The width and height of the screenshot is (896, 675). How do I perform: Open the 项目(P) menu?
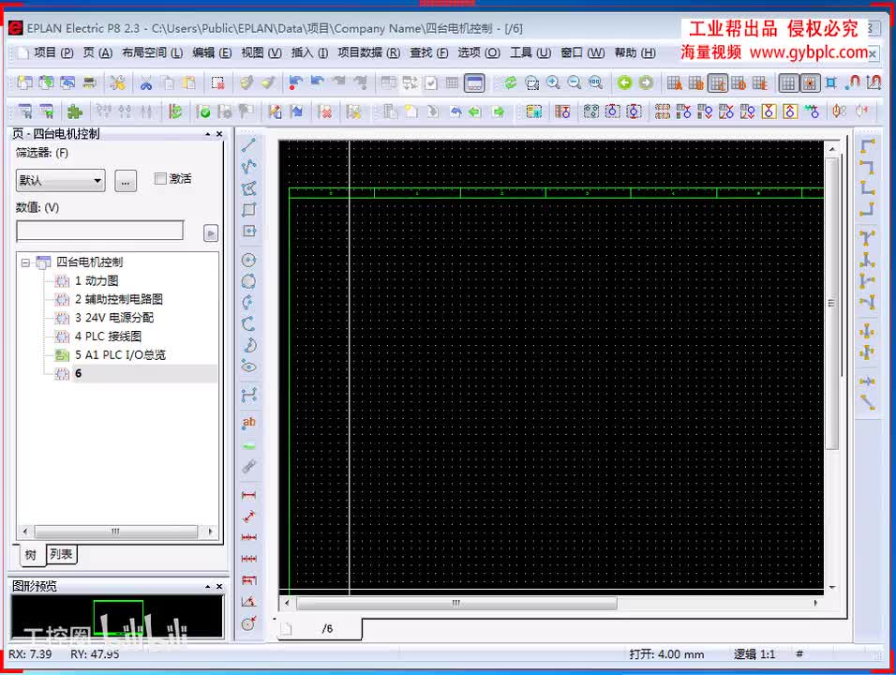coord(53,53)
